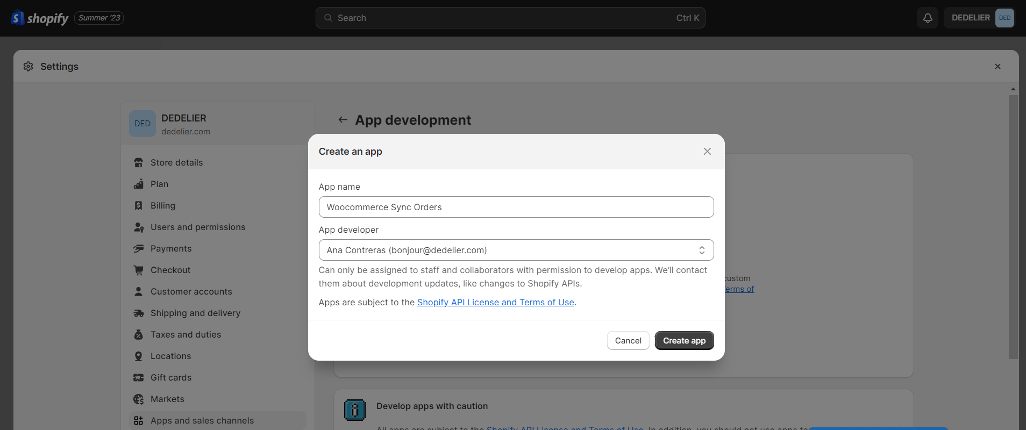Viewport: 1026px width, 430px height.
Task: Click the Develop apps with caution heading
Action: [432, 406]
